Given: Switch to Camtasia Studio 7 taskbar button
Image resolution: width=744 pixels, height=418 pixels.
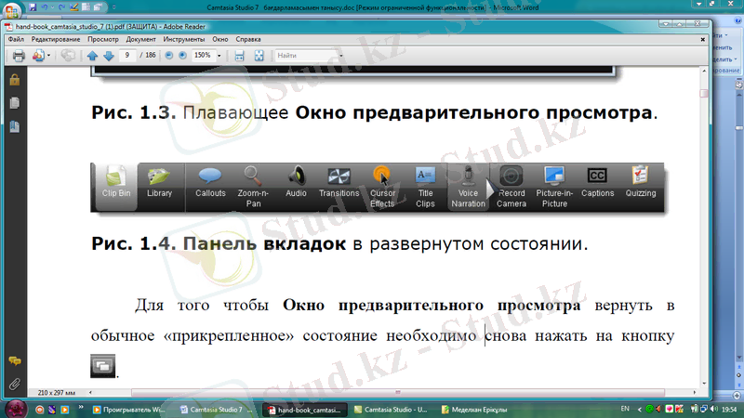Looking at the screenshot, I should 215,409.
